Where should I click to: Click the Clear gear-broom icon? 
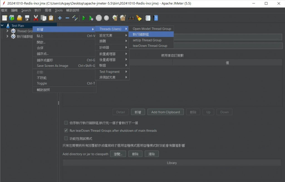click(115, 18)
